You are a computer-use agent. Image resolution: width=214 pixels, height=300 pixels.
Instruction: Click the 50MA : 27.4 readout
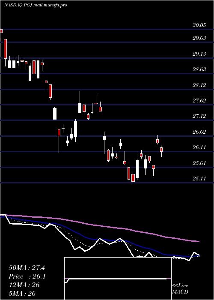pyautogui.click(x=27, y=268)
